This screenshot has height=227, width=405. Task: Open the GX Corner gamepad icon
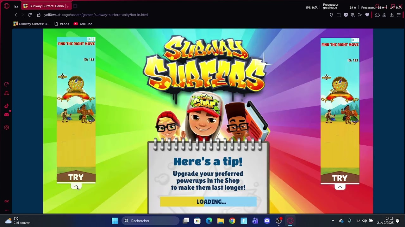pos(16,6)
